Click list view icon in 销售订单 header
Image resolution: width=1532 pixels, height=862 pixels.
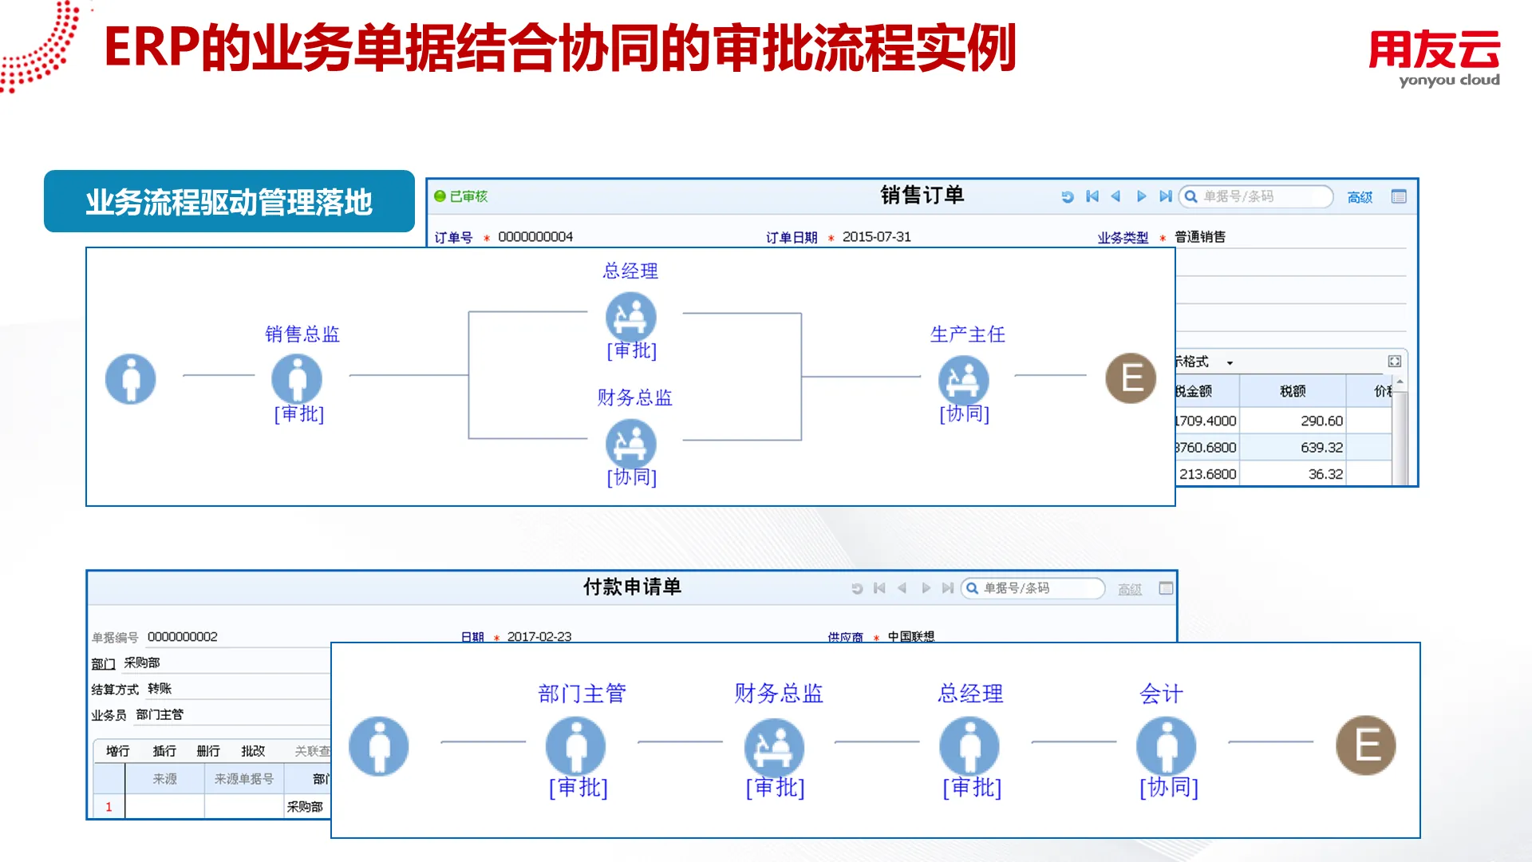click(x=1399, y=196)
